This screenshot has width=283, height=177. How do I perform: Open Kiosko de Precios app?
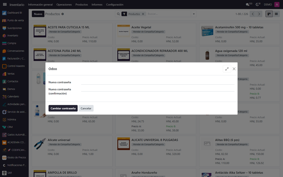(x=14, y=157)
